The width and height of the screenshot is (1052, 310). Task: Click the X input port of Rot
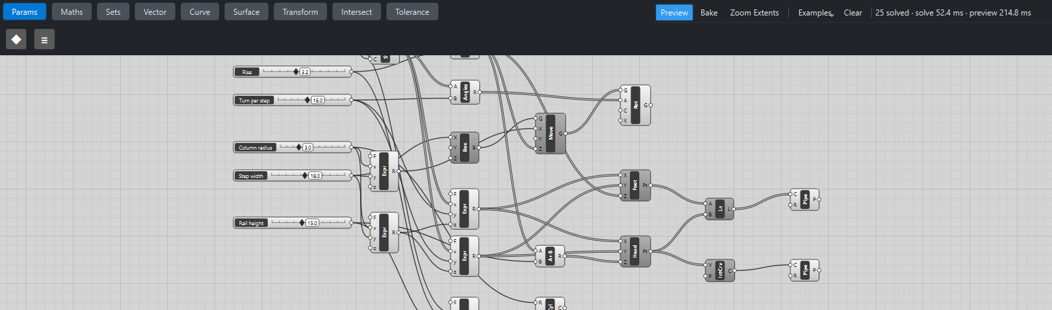[x=621, y=121]
